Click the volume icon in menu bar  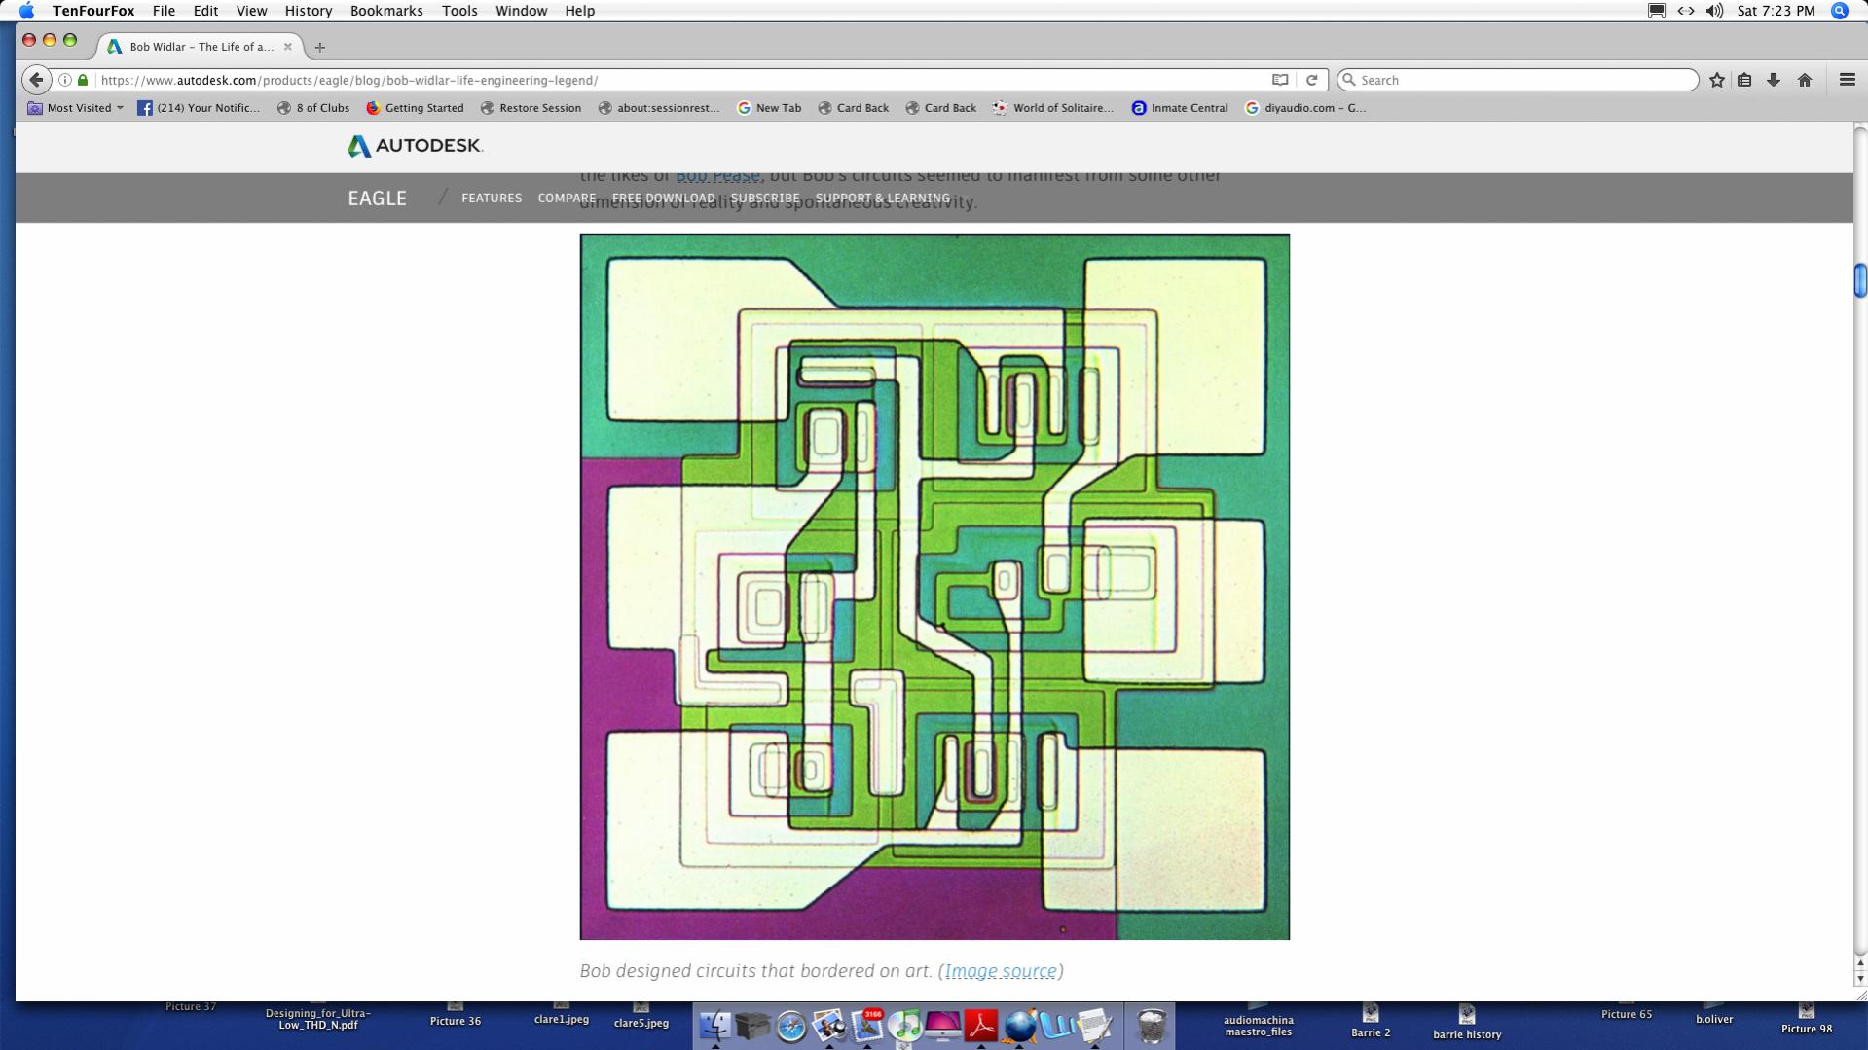(x=1715, y=11)
